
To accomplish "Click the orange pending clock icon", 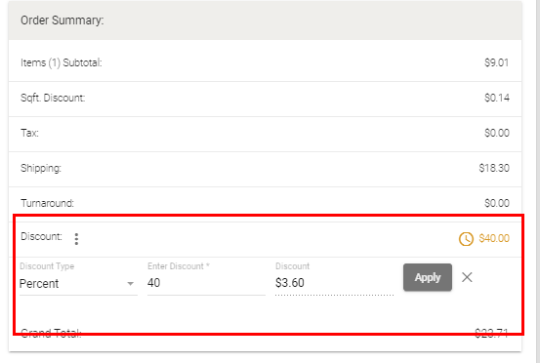I will point(466,239).
